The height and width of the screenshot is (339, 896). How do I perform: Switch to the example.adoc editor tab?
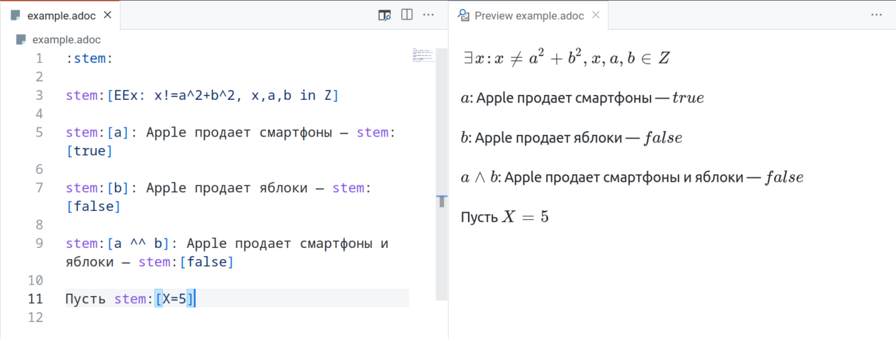point(59,15)
